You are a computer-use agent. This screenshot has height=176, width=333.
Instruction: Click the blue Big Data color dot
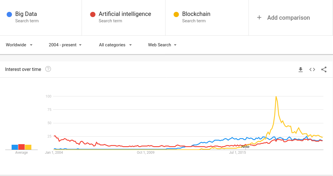click(x=9, y=14)
